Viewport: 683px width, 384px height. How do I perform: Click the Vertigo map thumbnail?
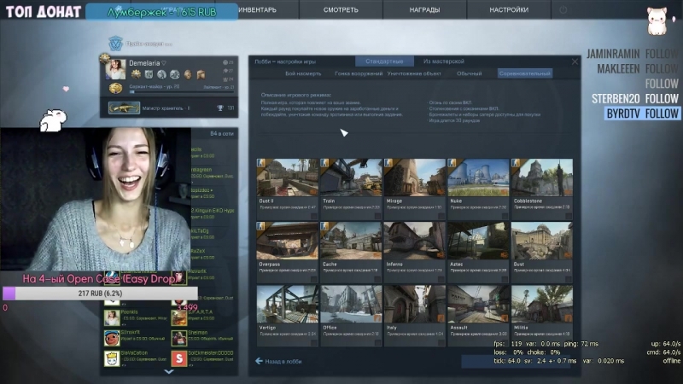288,304
